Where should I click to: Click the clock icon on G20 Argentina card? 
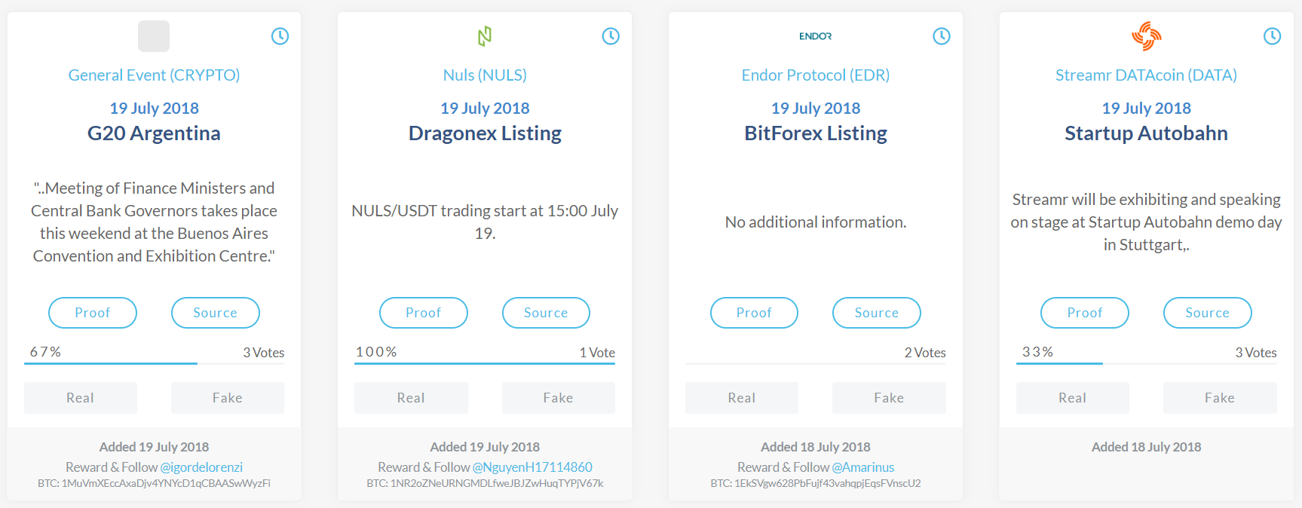click(x=280, y=36)
